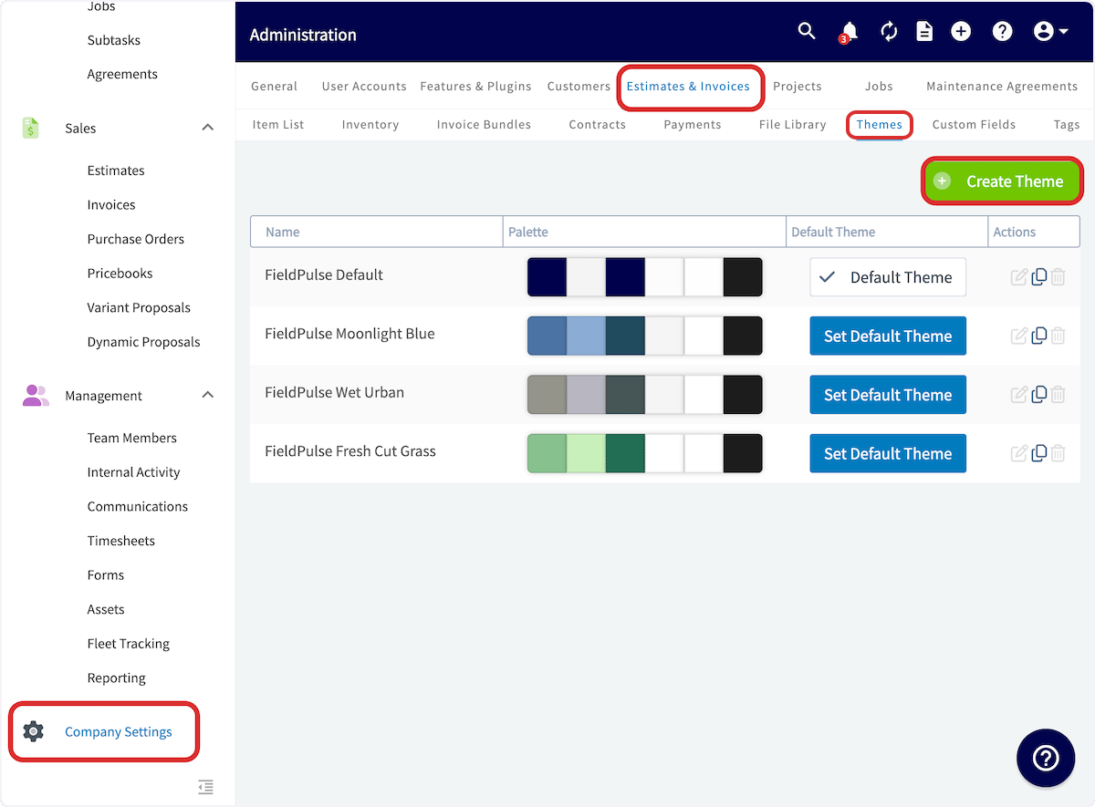Image resolution: width=1095 pixels, height=807 pixels.
Task: Click dark green swatch of Fresh Cut Grass
Action: (625, 453)
